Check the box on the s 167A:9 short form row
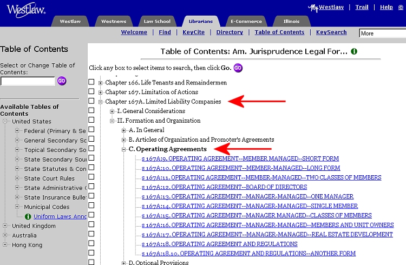Image resolution: width=406 pixels, height=265 pixels. (x=91, y=158)
